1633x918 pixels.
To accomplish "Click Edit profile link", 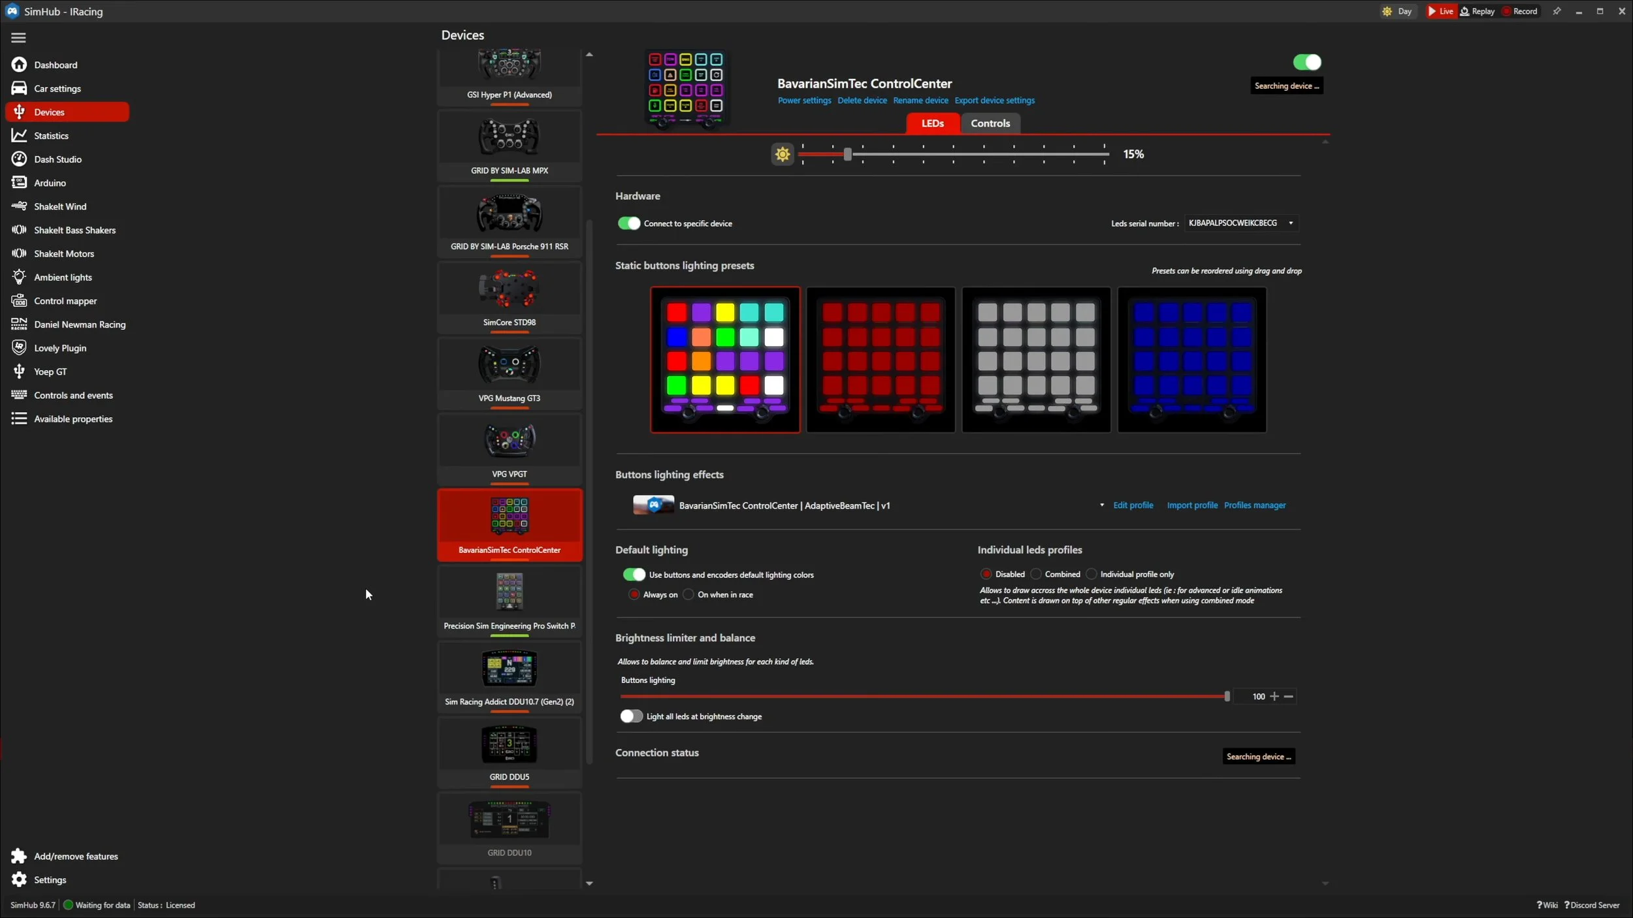I will click(x=1133, y=505).
